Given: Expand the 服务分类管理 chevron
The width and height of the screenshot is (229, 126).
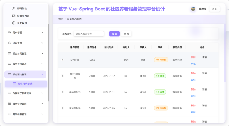Looking at the screenshot, I should [42, 53].
